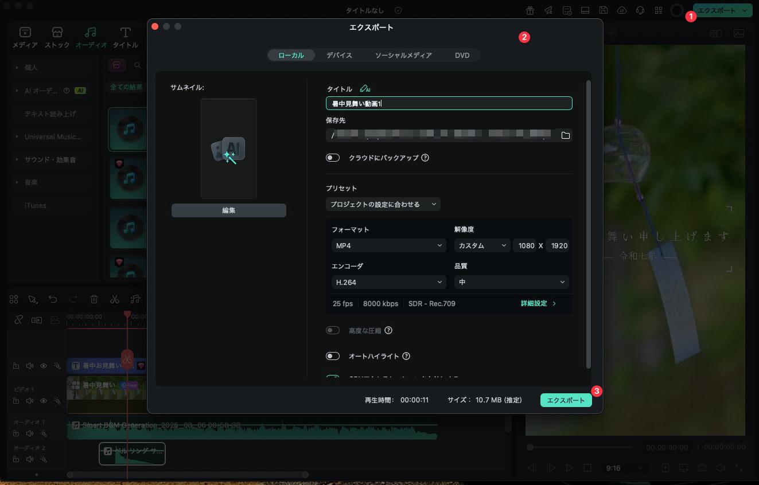
Task: Click the AI thumbnail preview image
Action: pos(228,149)
